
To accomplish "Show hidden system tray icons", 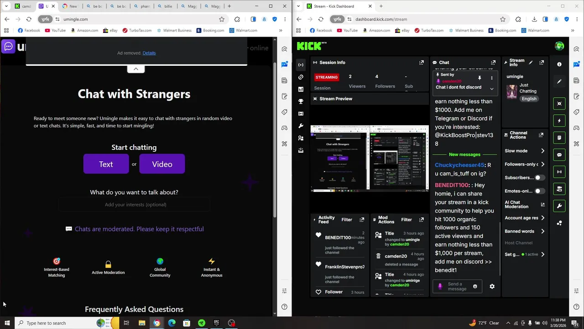I will [x=508, y=323].
